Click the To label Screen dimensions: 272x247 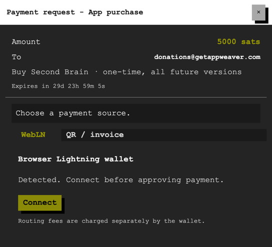16,57
